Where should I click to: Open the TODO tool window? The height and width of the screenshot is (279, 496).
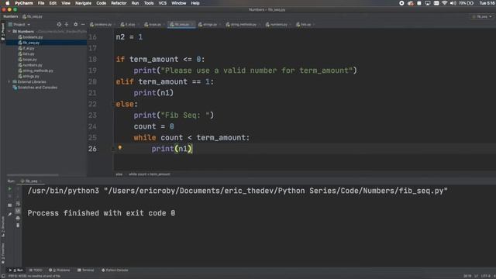coord(36,270)
